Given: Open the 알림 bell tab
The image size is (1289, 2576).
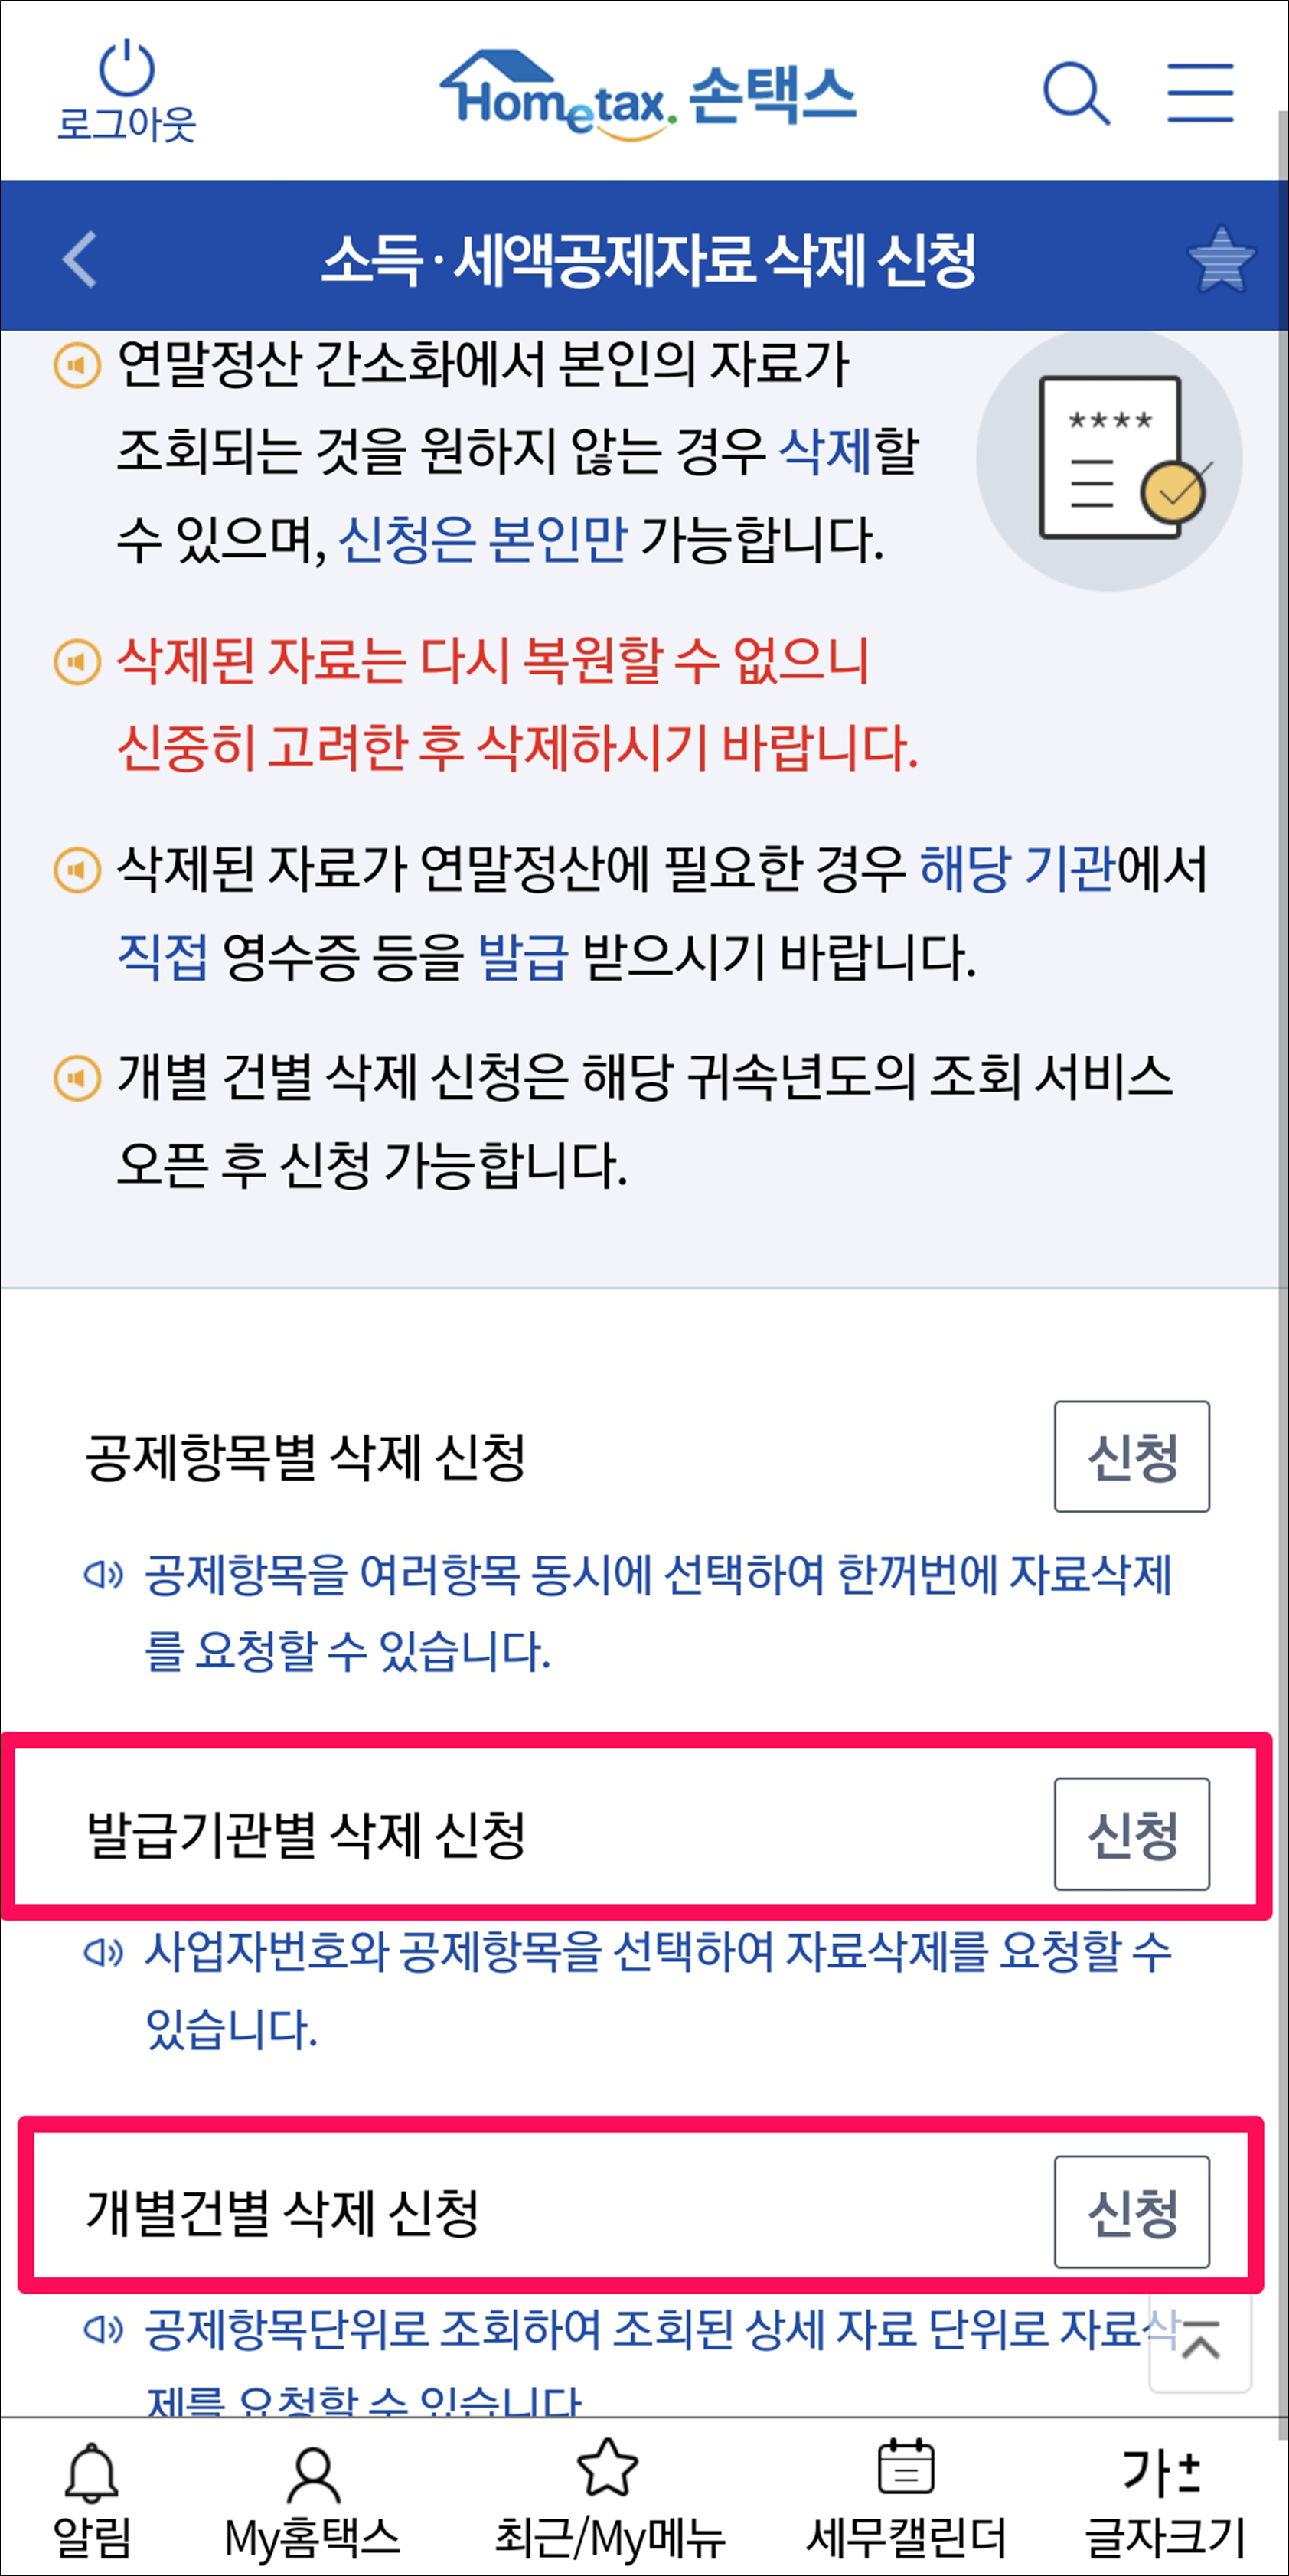Looking at the screenshot, I should point(92,2499).
